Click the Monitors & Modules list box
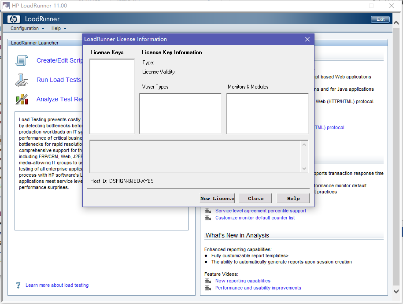 coord(267,113)
